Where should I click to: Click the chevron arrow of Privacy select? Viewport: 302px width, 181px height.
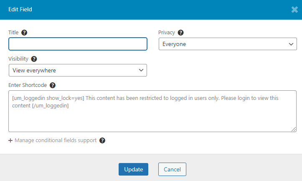click(x=291, y=44)
